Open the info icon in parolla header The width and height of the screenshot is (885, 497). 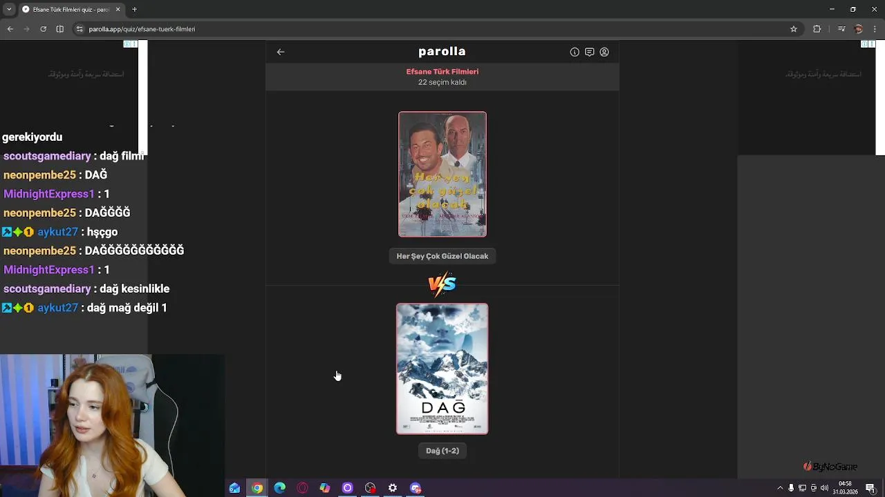(575, 52)
